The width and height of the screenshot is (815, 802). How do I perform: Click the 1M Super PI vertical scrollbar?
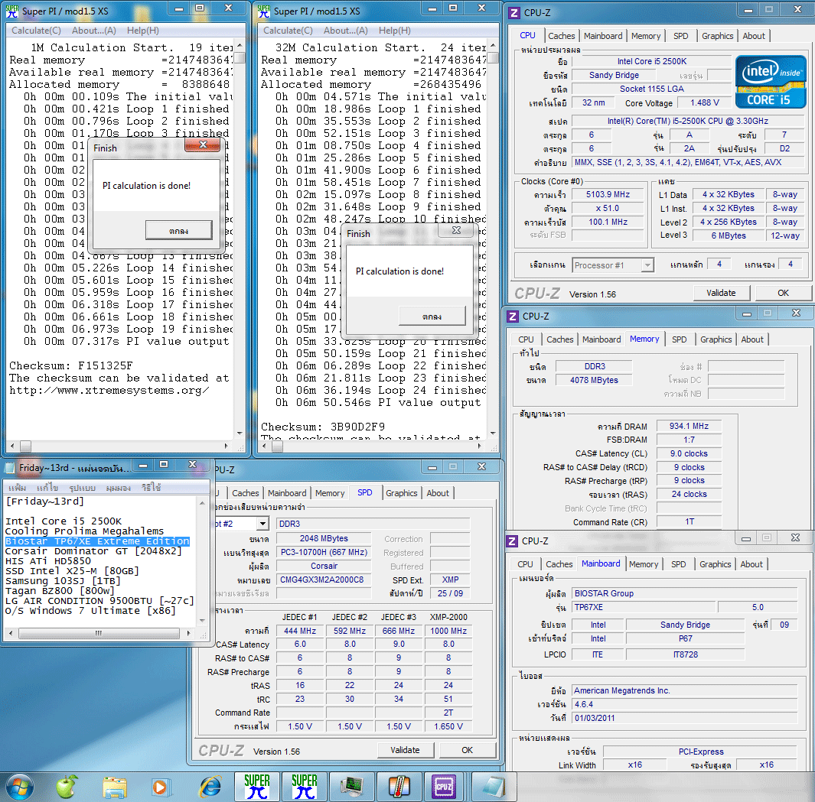[240, 229]
